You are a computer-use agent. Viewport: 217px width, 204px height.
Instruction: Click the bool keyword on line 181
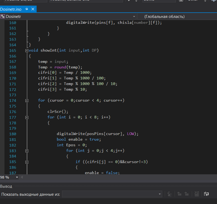pyautogui.click(x=61, y=139)
